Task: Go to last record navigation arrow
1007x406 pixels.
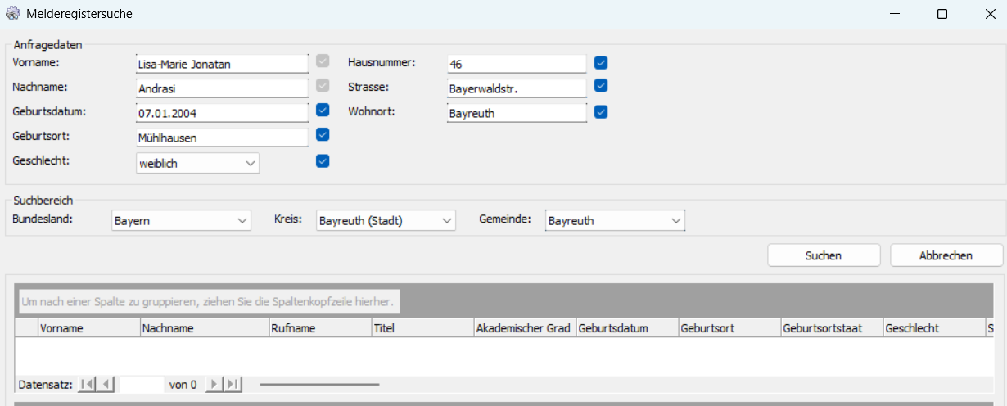Action: (x=233, y=384)
